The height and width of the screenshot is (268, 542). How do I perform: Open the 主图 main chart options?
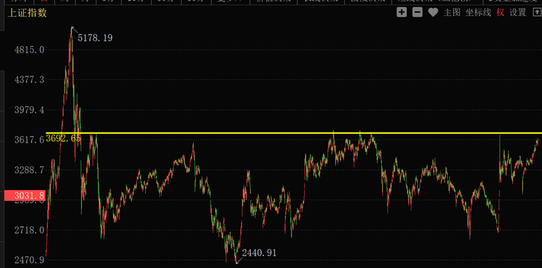(452, 13)
